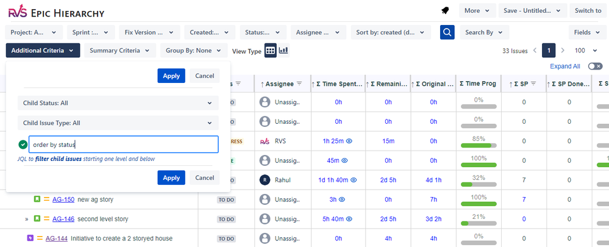Open the Group By: None menu
This screenshot has height=247, width=609.
point(194,51)
